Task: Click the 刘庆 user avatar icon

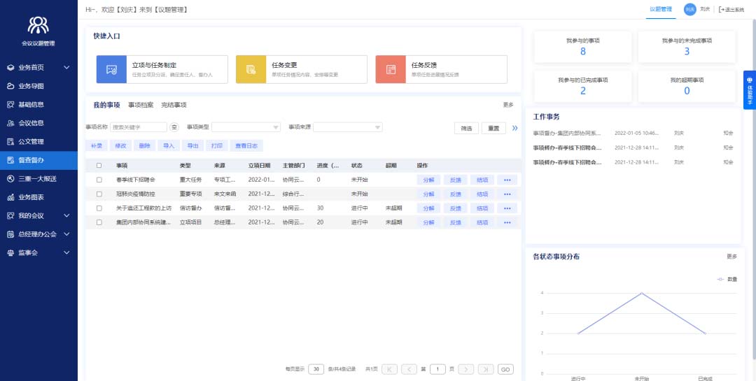Action: point(689,9)
